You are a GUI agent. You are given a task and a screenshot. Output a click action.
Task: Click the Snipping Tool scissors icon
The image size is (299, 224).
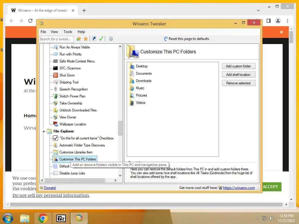click(x=55, y=82)
